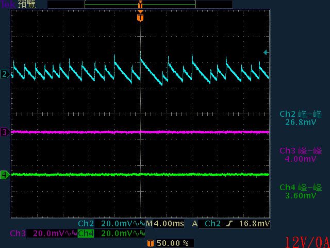Screen dimensions: 330x248
Task: Click the trigger level arrow on right edge
Action: tap(266, 52)
